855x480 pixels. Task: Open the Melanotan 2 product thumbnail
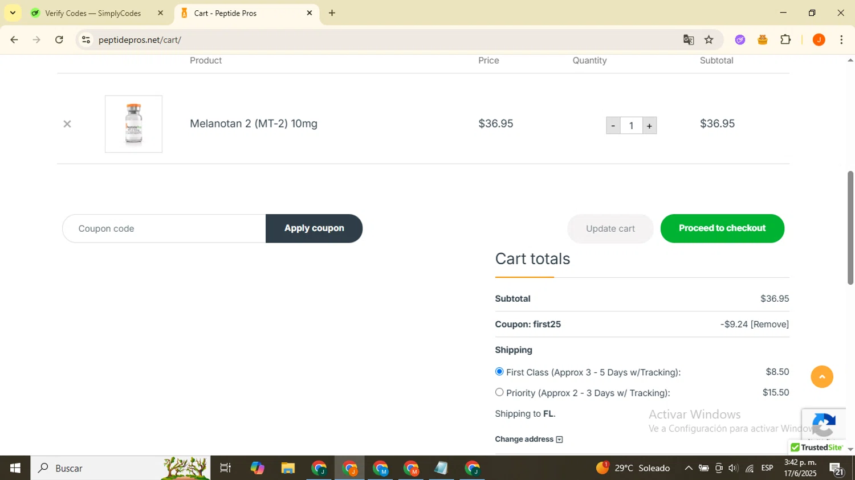[x=133, y=124]
